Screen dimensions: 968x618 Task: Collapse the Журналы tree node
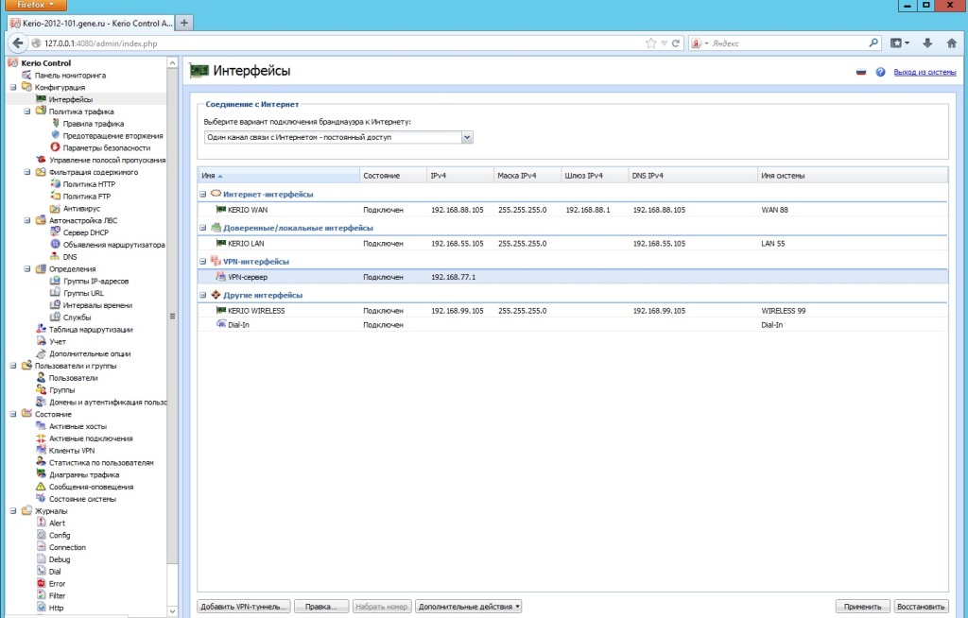click(13, 511)
